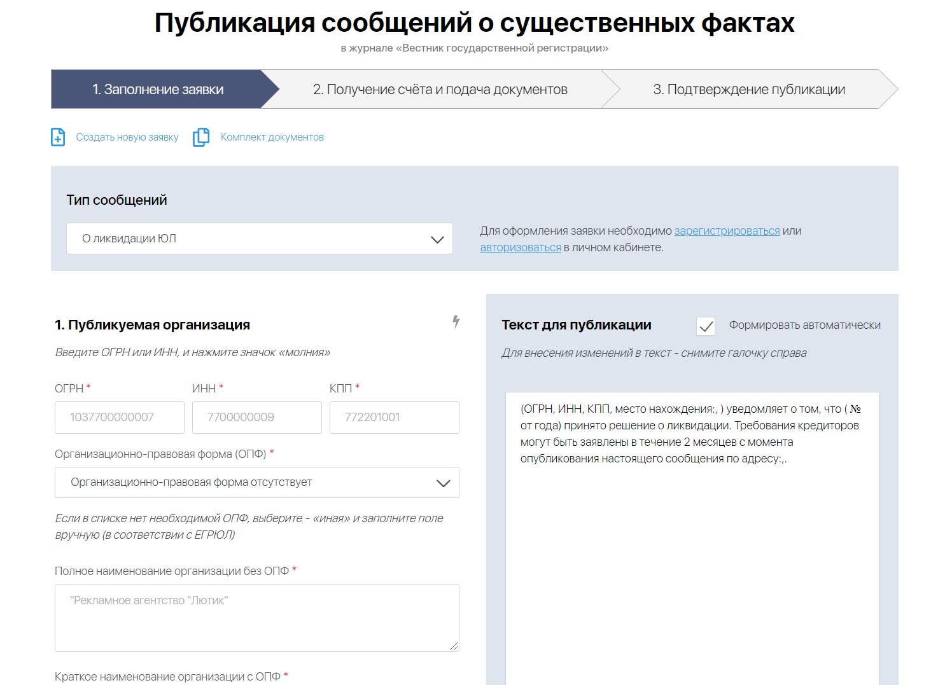Go to step «2. Получение счёта и подача документов»
945x685 pixels.
tap(440, 90)
